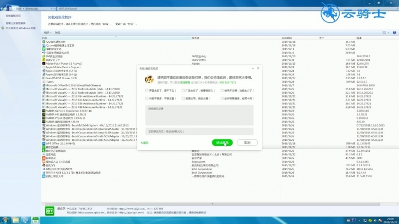
Task: Click the 卸载 toolbar command
Action: click(x=58, y=32)
